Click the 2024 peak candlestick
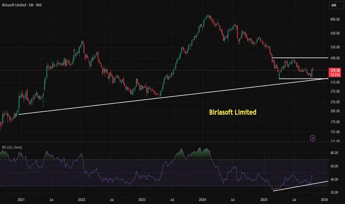This screenshot has height=204, width=345. [x=208, y=17]
